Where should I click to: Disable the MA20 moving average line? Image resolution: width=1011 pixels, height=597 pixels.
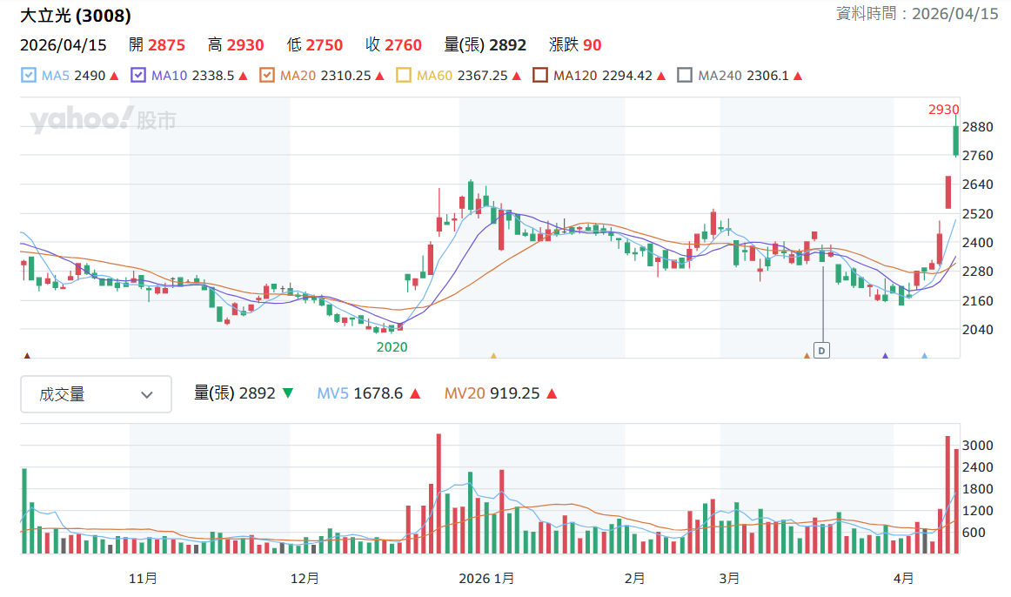pyautogui.click(x=267, y=76)
